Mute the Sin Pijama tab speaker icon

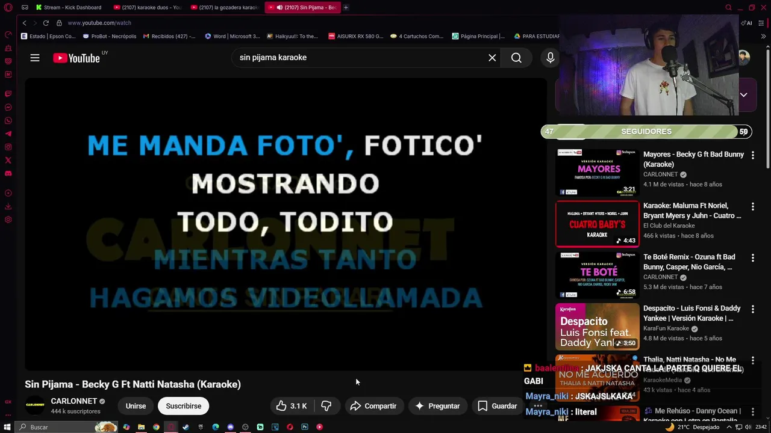pyautogui.click(x=279, y=7)
